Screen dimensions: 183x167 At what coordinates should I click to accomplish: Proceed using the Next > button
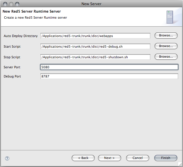click(110, 158)
